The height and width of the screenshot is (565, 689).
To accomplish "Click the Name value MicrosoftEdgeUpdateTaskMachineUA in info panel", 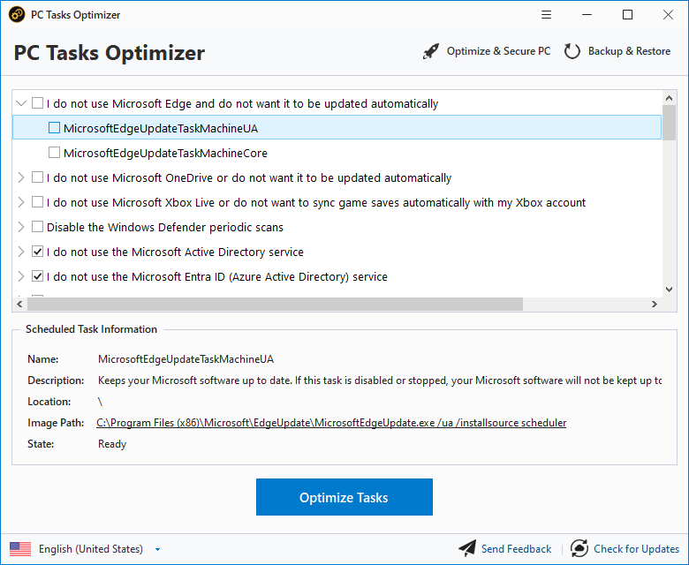I will 185,359.
